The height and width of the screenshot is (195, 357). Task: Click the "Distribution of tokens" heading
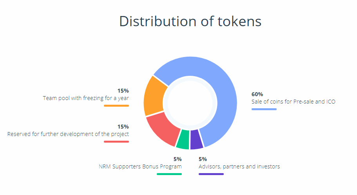[x=190, y=21]
